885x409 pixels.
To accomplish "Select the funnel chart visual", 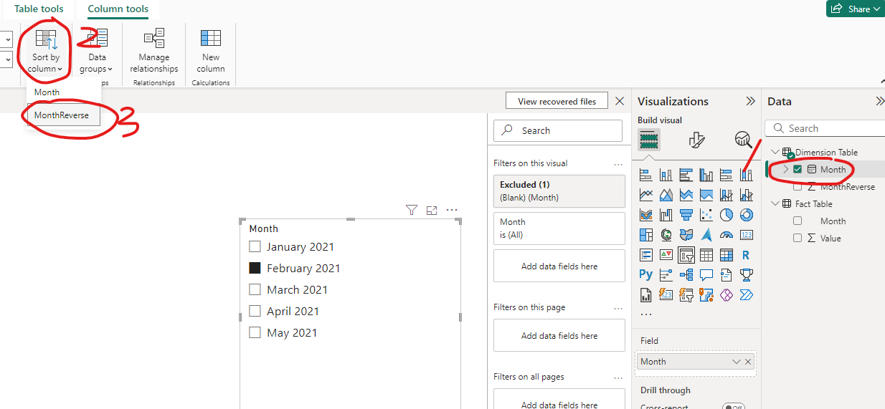I will click(x=686, y=215).
